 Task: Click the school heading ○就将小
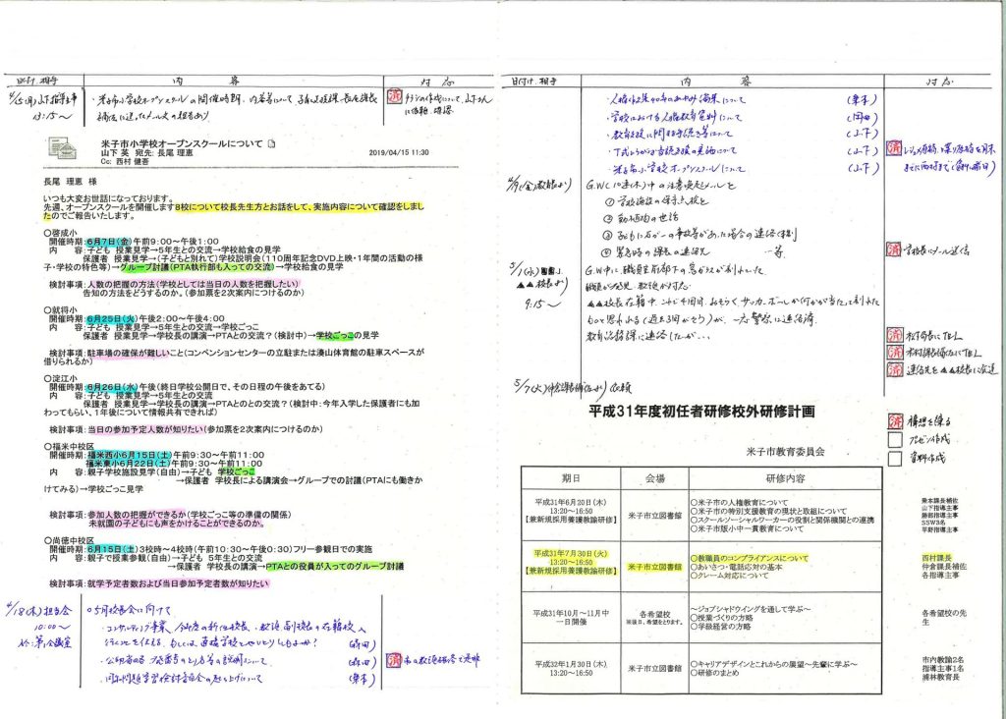[60, 309]
